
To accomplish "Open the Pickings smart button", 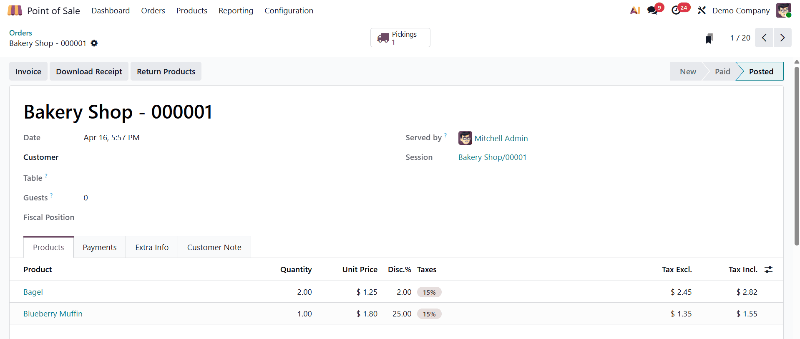I will point(400,38).
